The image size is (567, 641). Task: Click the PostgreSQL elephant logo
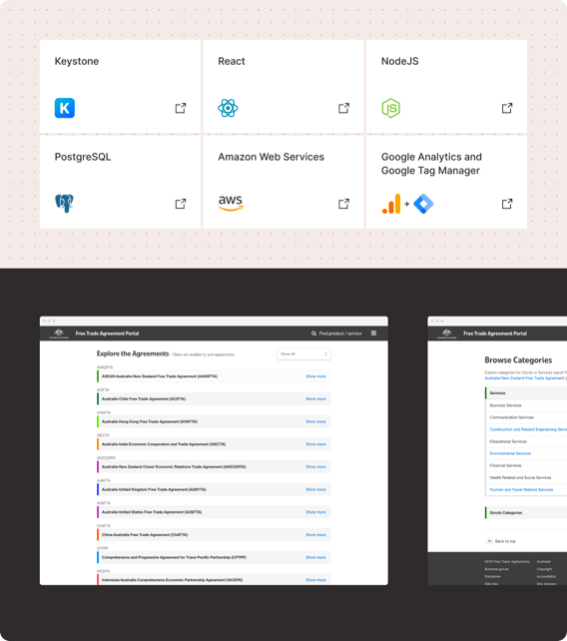coord(64,203)
